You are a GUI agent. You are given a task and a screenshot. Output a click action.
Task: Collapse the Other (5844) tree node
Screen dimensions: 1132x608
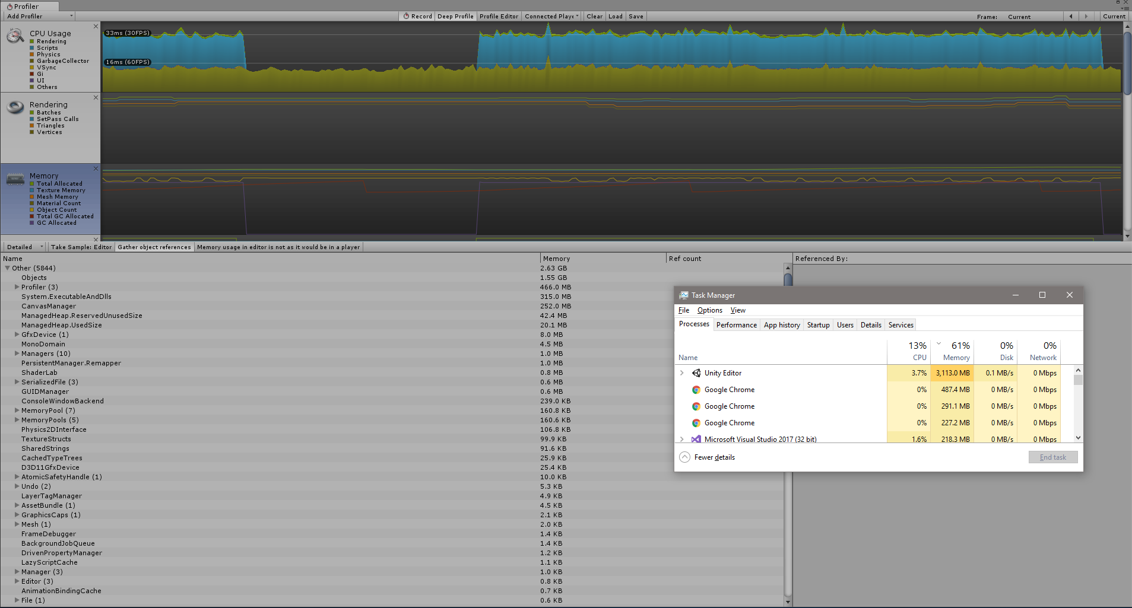6,268
